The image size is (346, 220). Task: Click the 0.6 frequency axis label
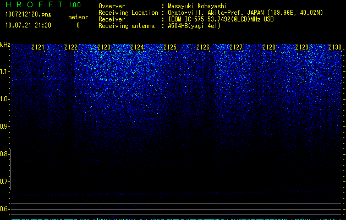(4, 209)
